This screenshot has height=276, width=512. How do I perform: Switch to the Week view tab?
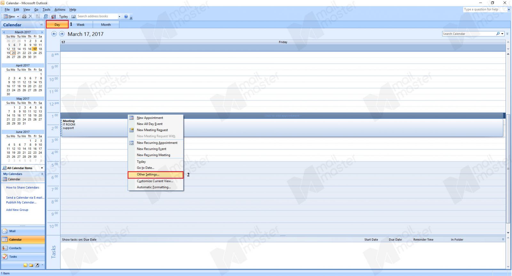[81, 25]
